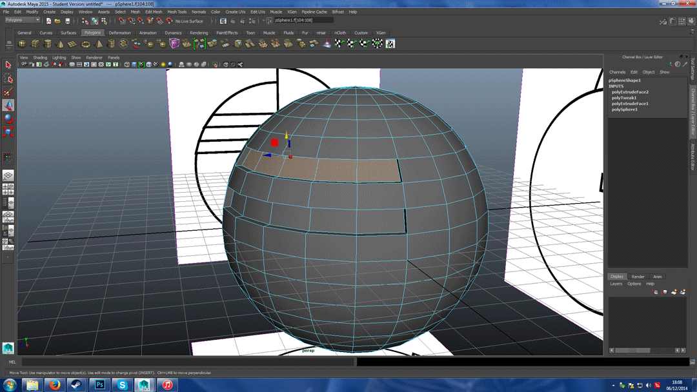
Task: Create a polygon cone from the shelf
Action: (x=60, y=43)
